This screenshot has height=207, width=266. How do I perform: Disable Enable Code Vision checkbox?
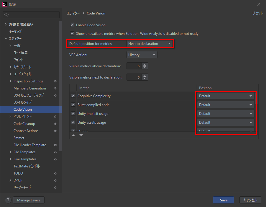point(72,25)
